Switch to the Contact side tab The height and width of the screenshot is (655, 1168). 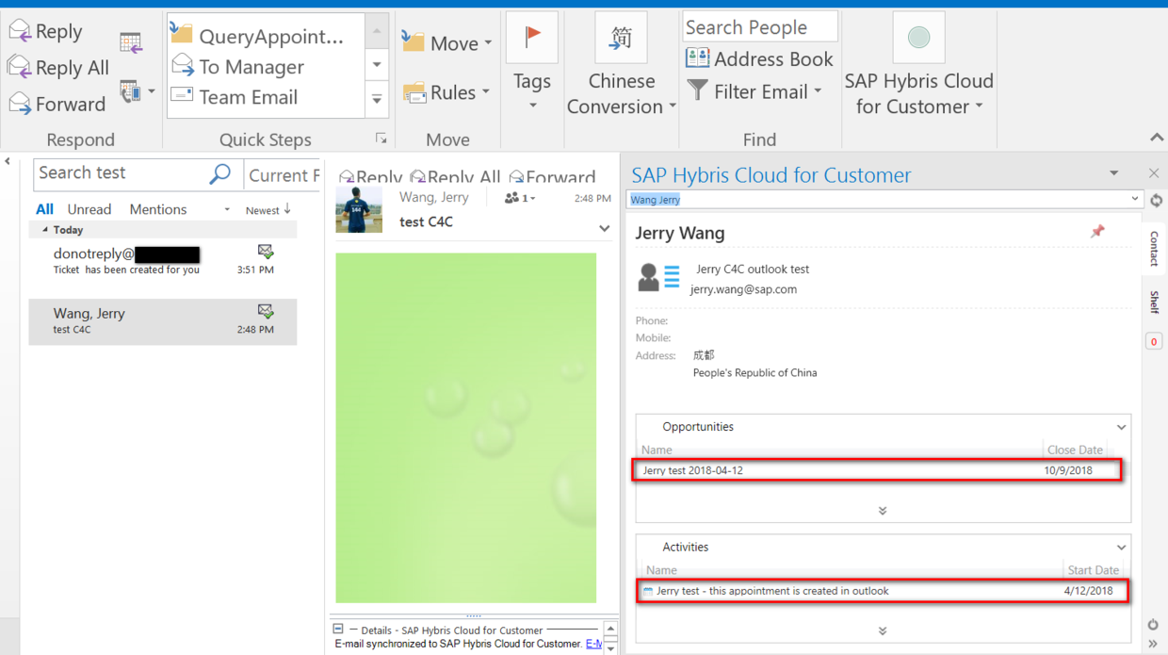coord(1154,248)
